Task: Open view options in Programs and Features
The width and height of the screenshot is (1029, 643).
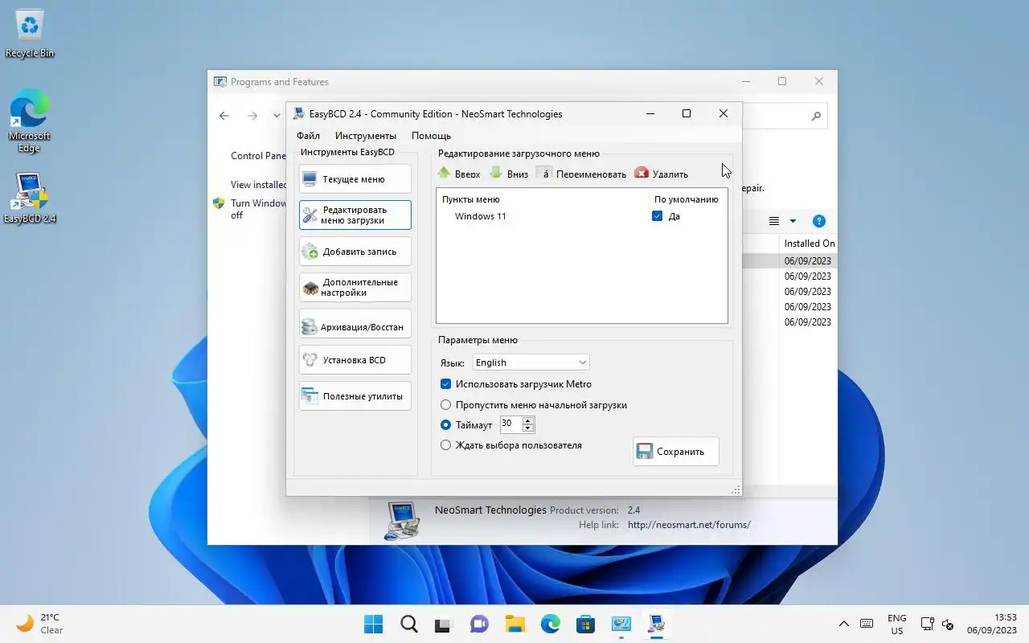Action: tap(774, 221)
